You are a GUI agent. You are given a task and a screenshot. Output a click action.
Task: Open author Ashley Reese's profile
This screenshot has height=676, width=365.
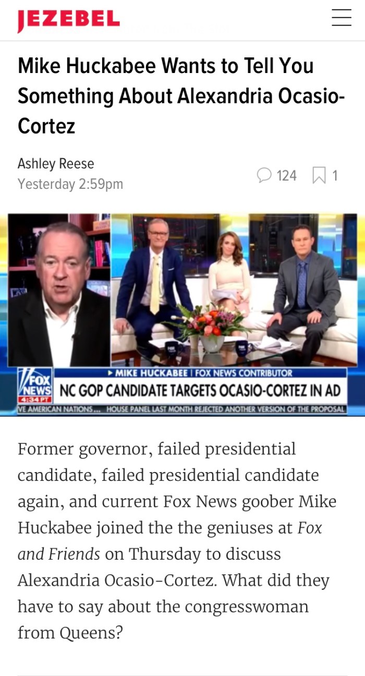pos(56,164)
